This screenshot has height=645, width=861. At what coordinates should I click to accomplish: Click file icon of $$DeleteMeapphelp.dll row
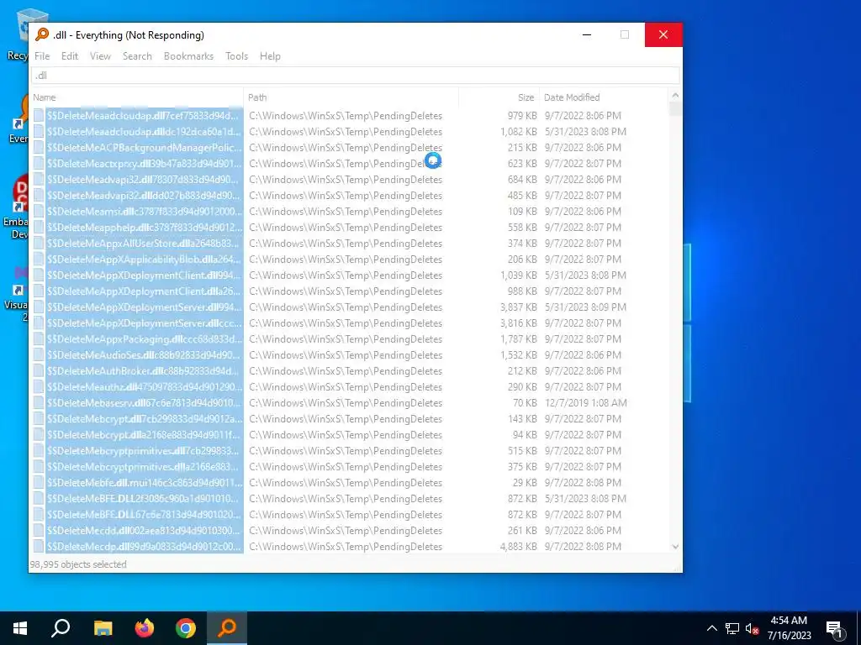click(x=39, y=227)
